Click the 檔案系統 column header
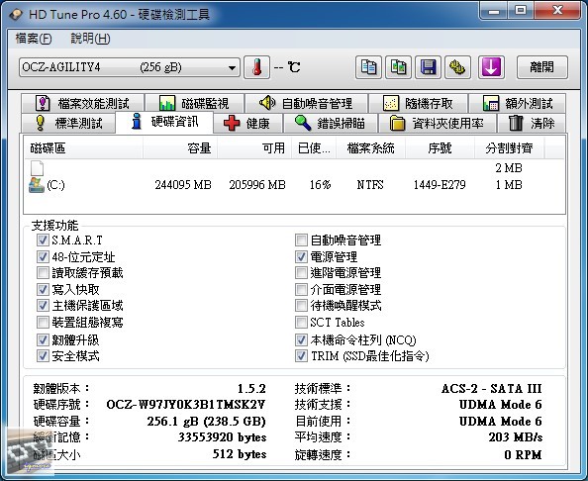Image resolution: width=588 pixels, height=481 pixels. 371,147
